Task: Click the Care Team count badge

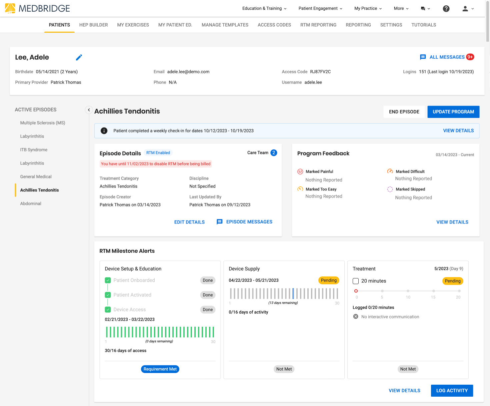Action: (274, 153)
